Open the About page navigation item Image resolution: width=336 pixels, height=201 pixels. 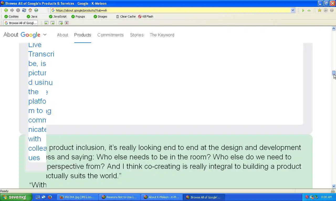click(62, 35)
